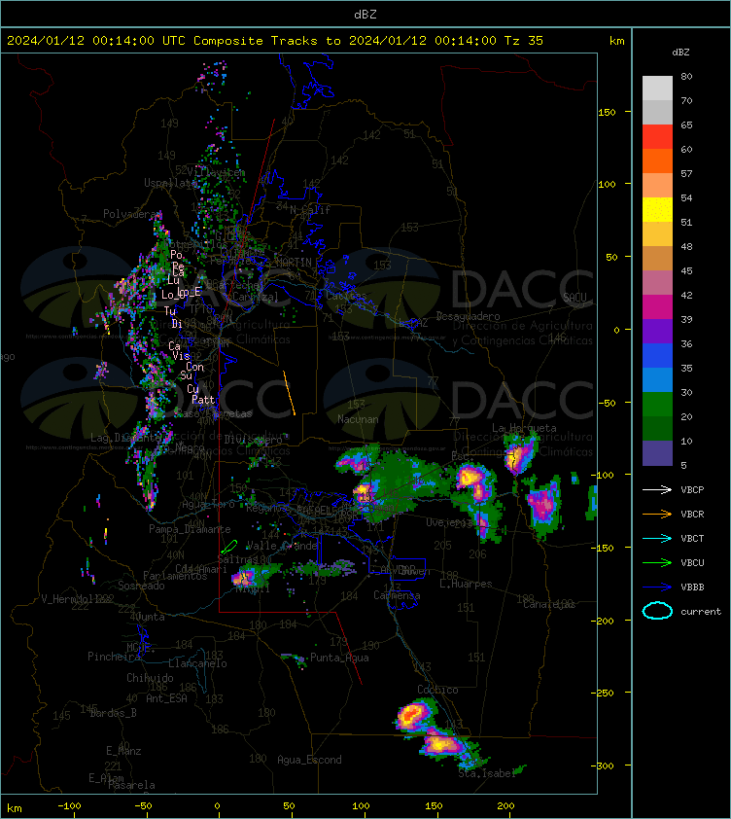Click the 'Chihuido' place label

click(150, 677)
